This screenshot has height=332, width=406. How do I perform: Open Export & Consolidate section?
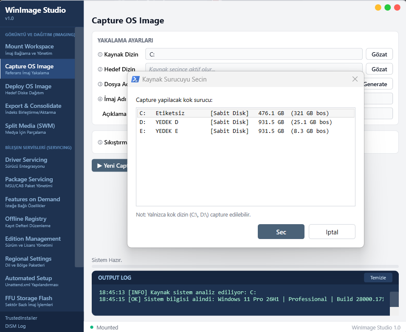[x=37, y=109]
